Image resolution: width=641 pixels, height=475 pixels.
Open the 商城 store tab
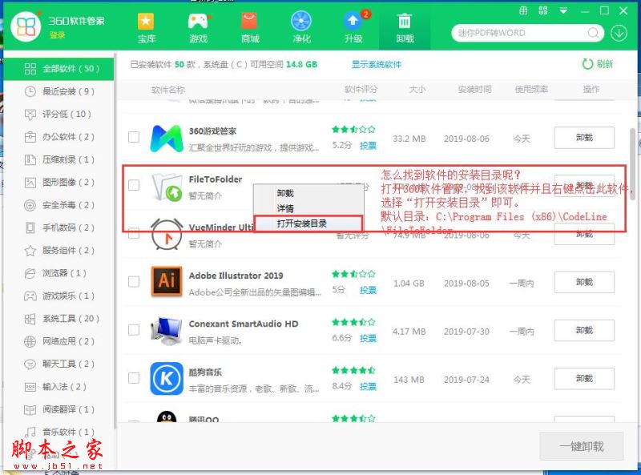250,28
